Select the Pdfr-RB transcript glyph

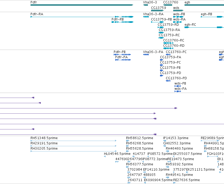122,22
